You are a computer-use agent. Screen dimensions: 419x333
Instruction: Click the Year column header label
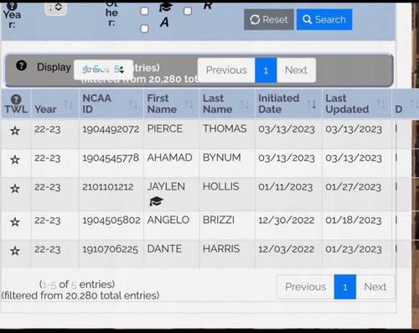tap(45, 109)
